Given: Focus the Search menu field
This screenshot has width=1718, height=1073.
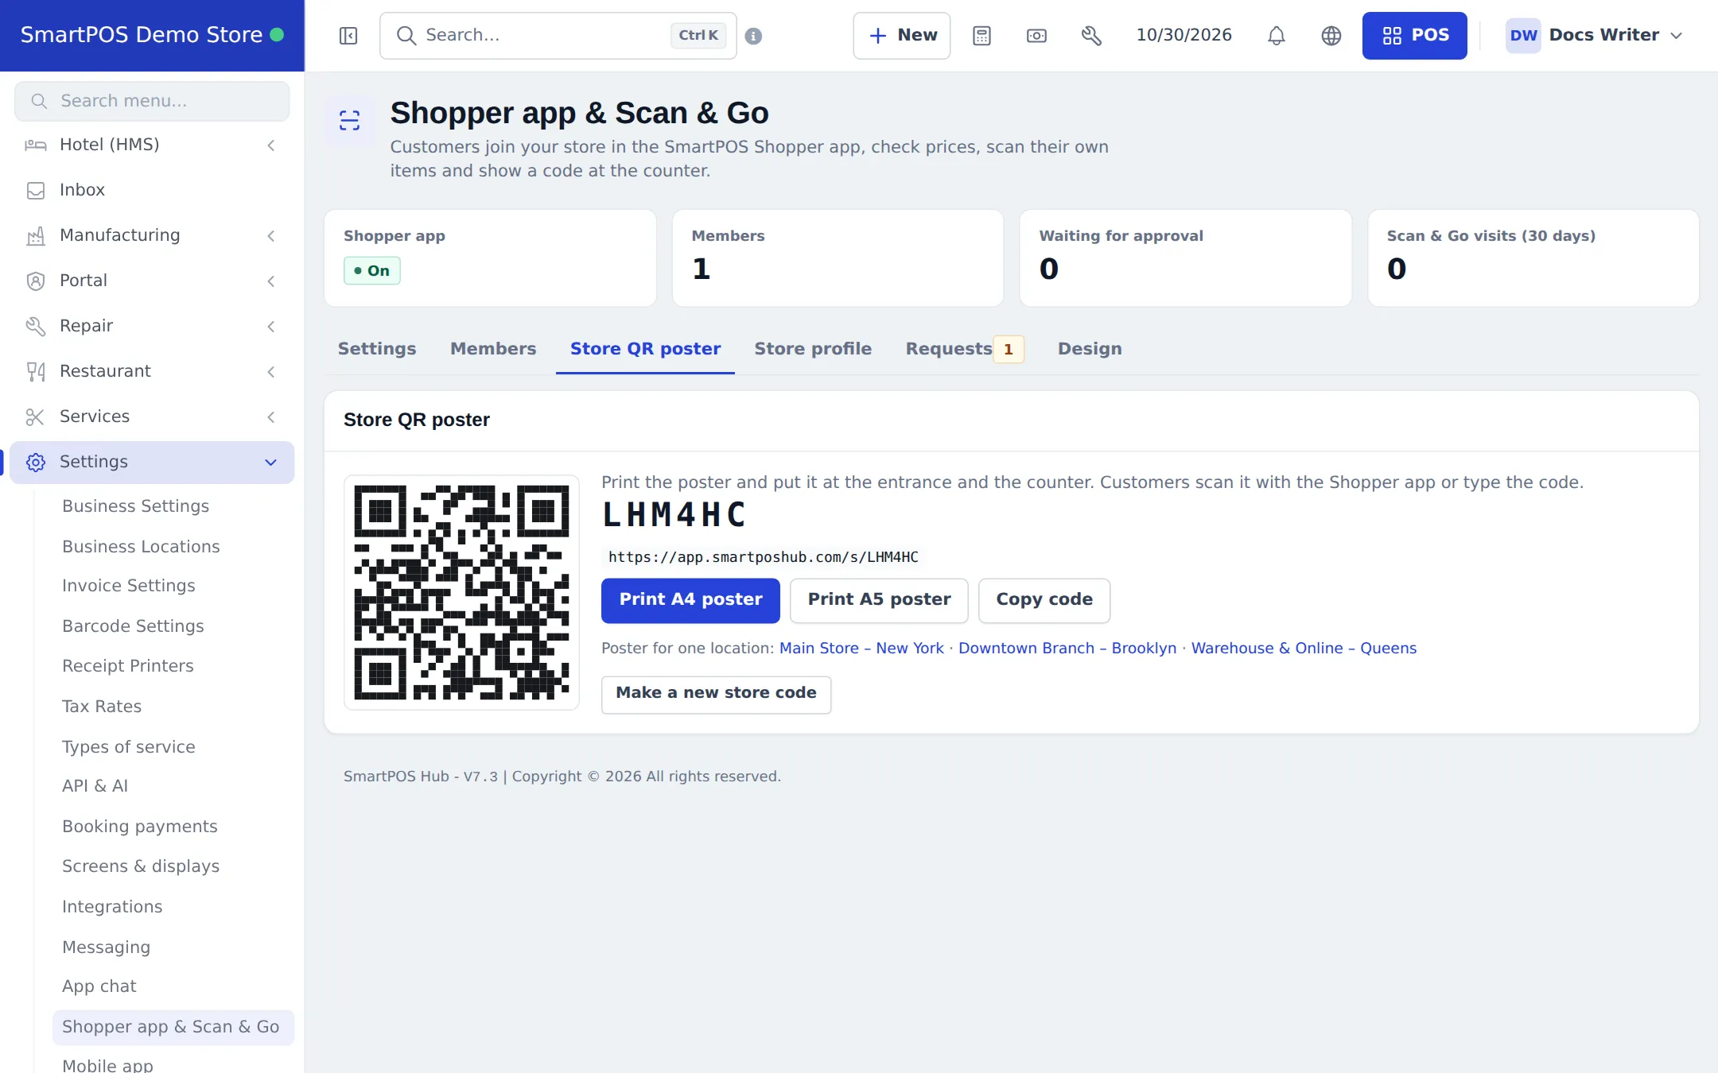Looking at the screenshot, I should 152,101.
